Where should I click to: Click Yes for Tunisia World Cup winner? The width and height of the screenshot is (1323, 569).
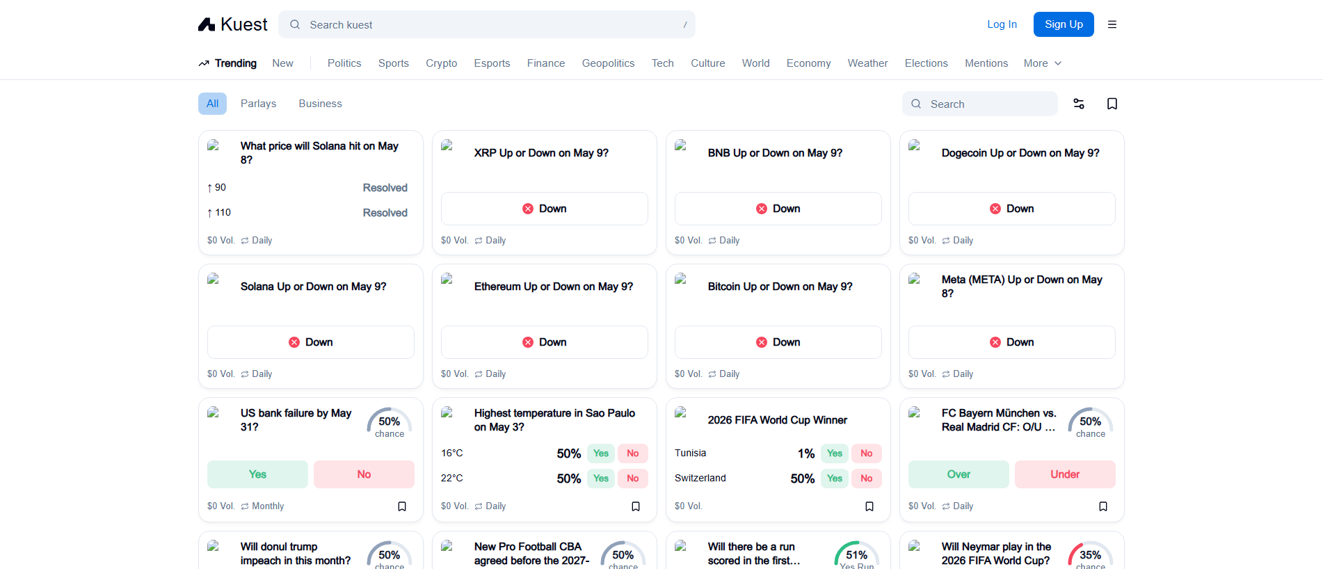835,454
